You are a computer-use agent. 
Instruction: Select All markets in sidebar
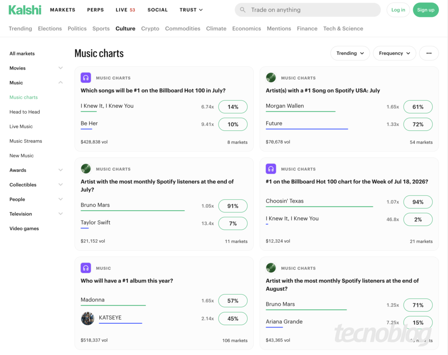(22, 53)
